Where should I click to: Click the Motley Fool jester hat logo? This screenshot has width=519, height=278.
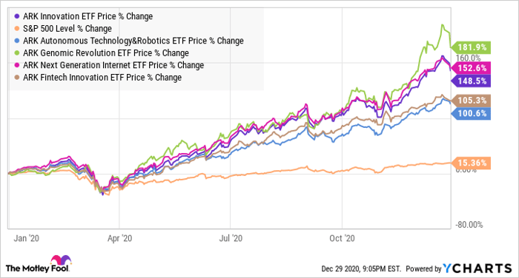[x=61, y=260]
